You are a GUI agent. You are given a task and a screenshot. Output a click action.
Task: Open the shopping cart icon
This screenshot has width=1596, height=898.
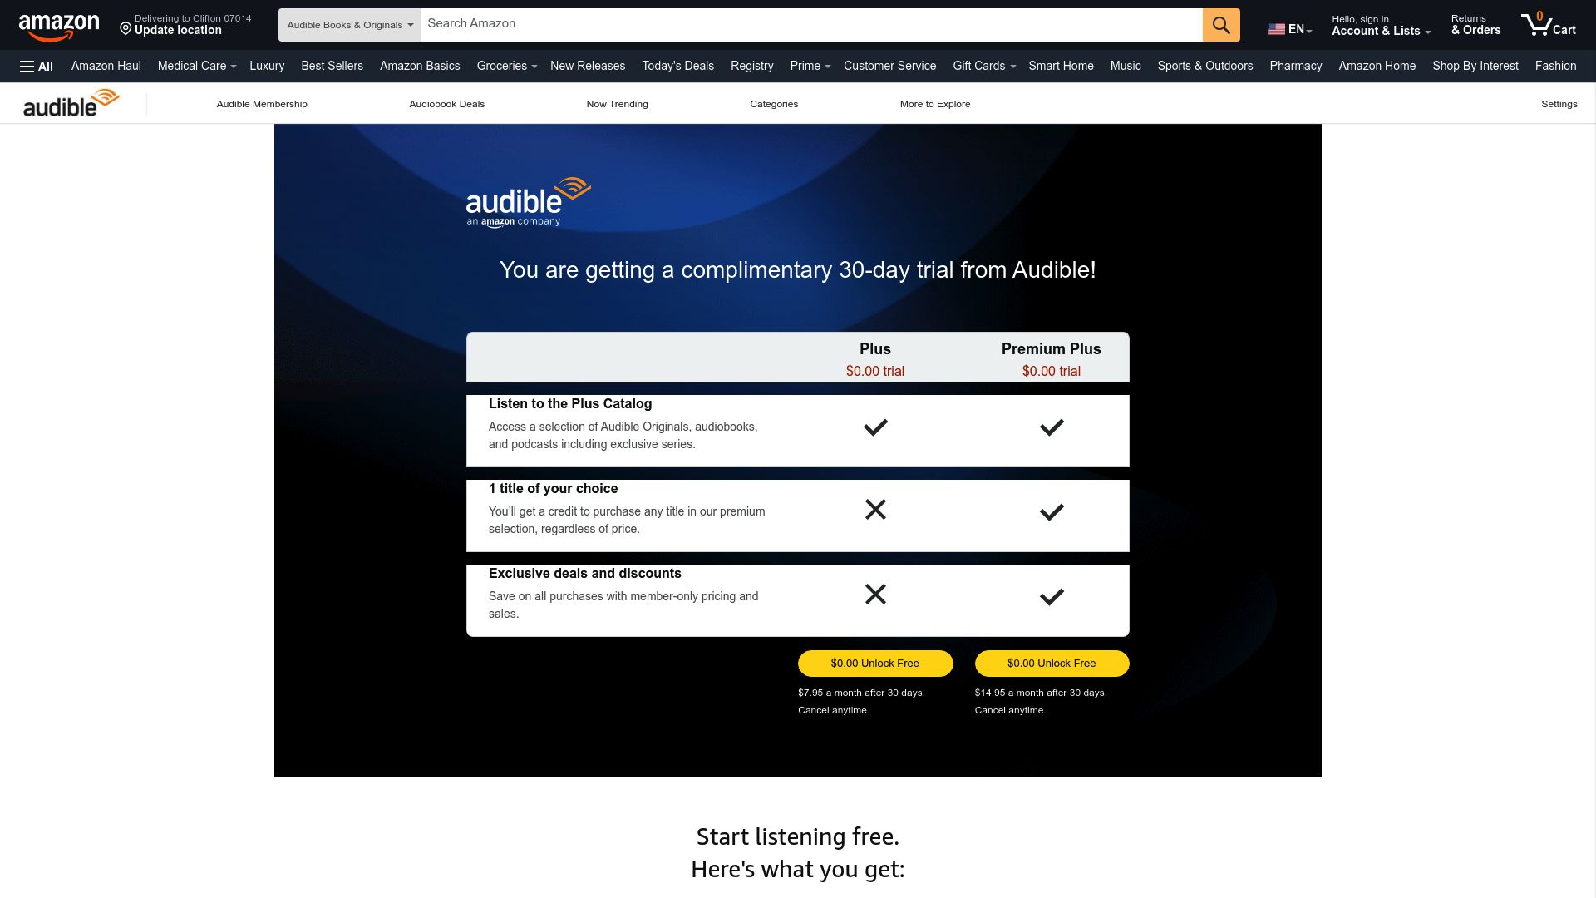pyautogui.click(x=1548, y=25)
